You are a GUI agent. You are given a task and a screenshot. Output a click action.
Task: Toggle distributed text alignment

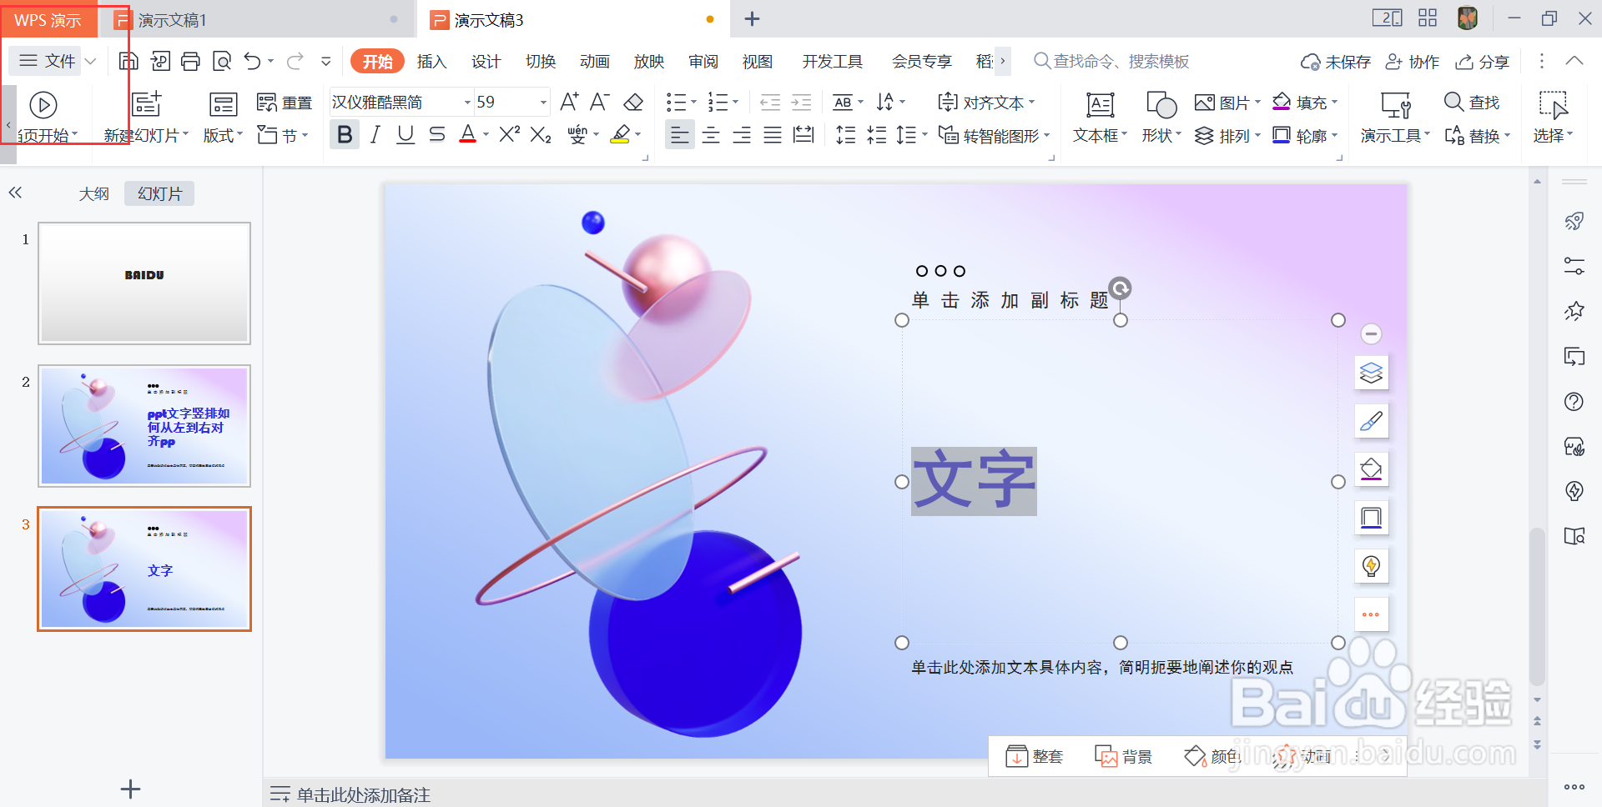pyautogui.click(x=804, y=134)
